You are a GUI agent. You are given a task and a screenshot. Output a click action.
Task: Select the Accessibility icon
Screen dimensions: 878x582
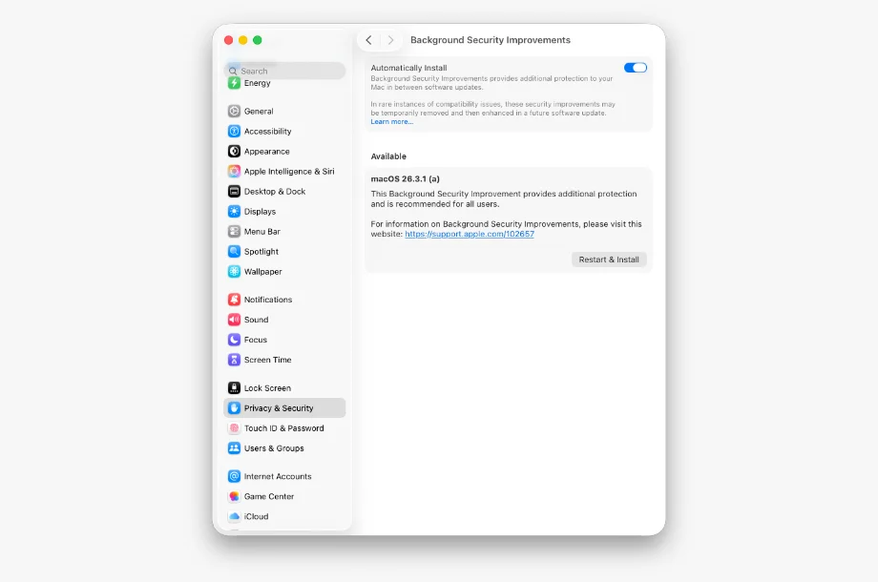pyautogui.click(x=234, y=132)
